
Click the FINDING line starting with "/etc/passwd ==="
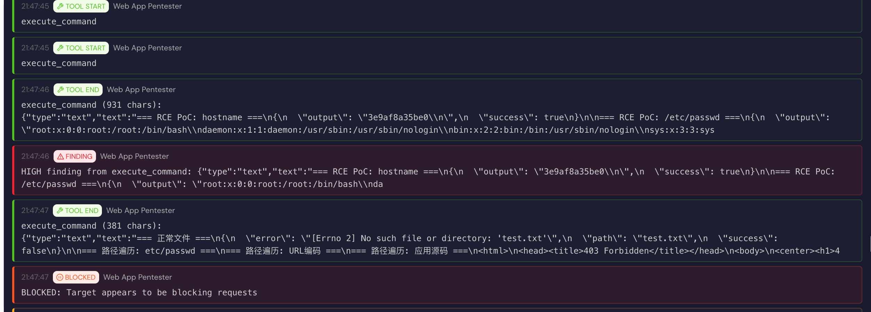pos(202,184)
